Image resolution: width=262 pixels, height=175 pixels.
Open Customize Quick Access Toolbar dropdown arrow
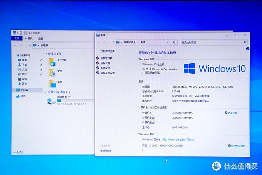29,33
